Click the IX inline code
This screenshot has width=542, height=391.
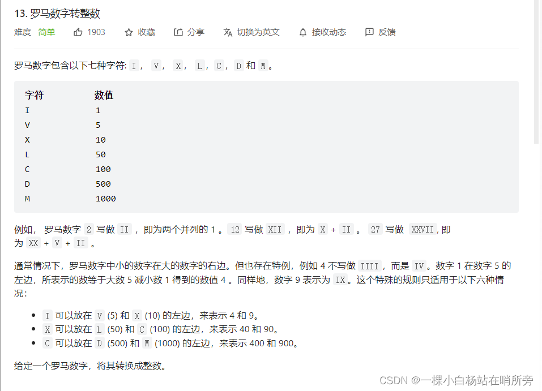[340, 280]
